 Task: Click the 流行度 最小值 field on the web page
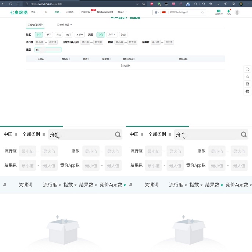pos(40,42)
